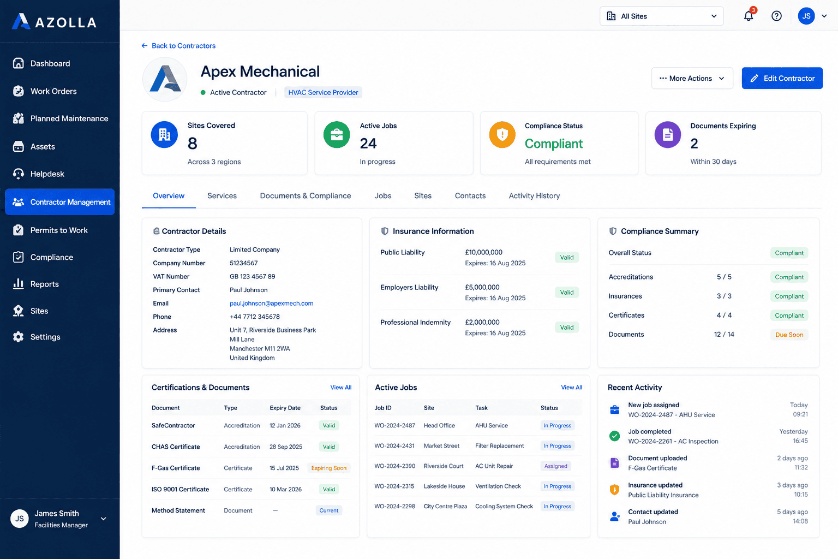This screenshot has width=838, height=559.
Task: Open the Reports chart icon
Action: (19, 284)
